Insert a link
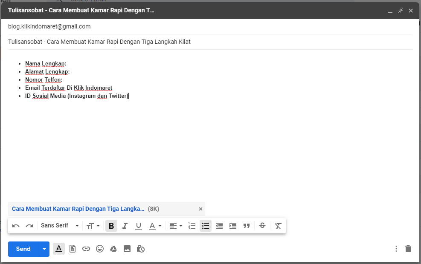Viewport: 421px width, 264px height. [x=86, y=249]
